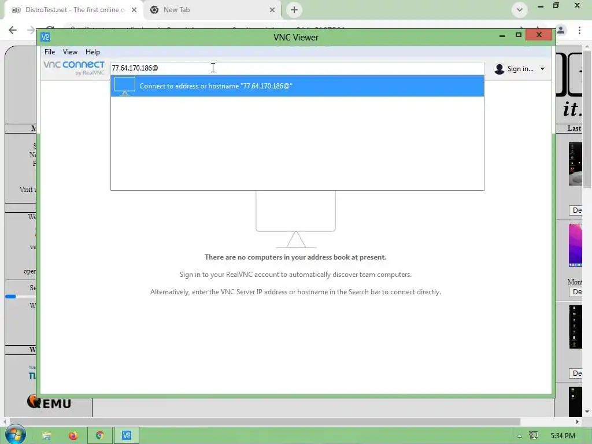The height and width of the screenshot is (444, 592).
Task: Click the purple screenshot thumbnail on webpage
Action: 575,245
